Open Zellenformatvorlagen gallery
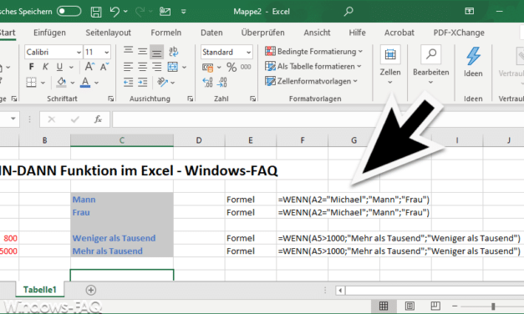This screenshot has width=524, height=314. click(x=311, y=81)
